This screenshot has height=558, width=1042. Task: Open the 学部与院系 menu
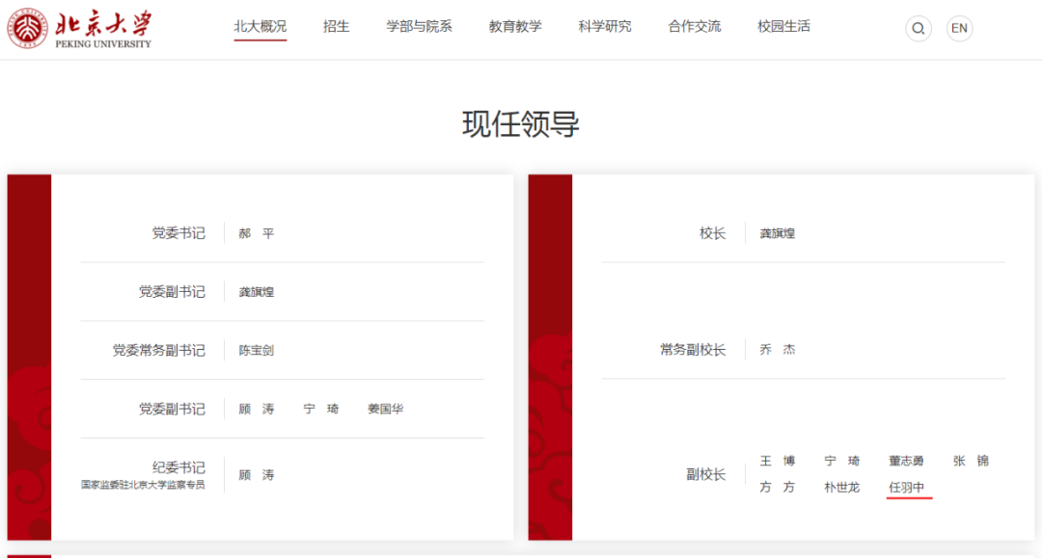[x=420, y=27]
